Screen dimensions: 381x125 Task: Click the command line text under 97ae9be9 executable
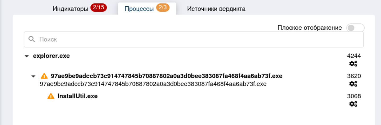click(153, 84)
